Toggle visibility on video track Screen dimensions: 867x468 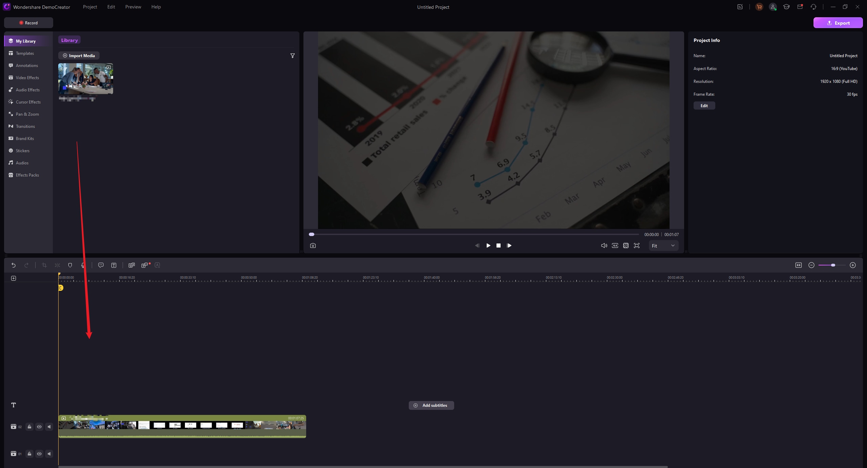[x=39, y=426]
